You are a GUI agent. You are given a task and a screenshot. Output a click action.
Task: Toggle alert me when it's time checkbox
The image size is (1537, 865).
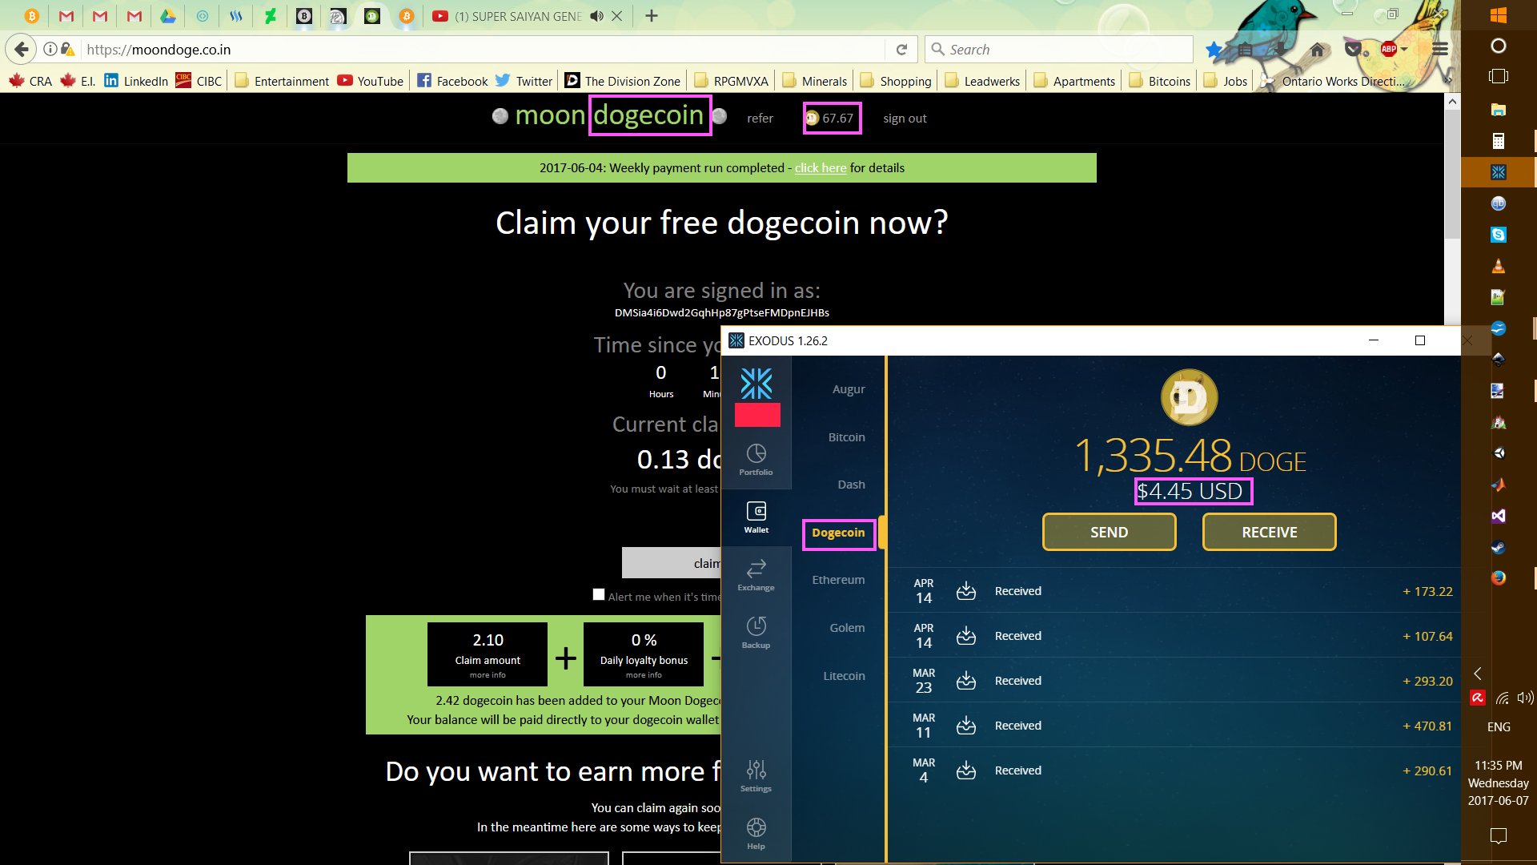click(x=599, y=594)
